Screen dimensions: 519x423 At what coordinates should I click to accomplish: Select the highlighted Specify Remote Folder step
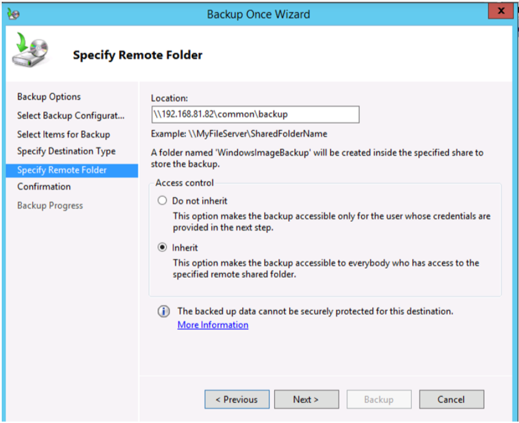pos(62,170)
